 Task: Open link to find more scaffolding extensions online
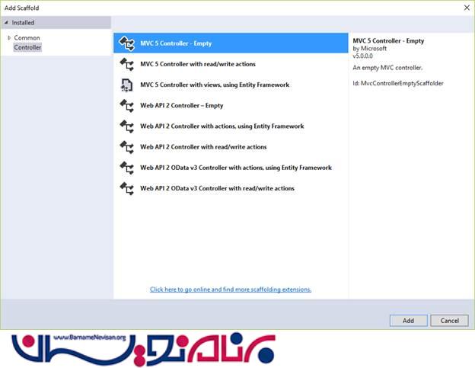click(x=231, y=290)
